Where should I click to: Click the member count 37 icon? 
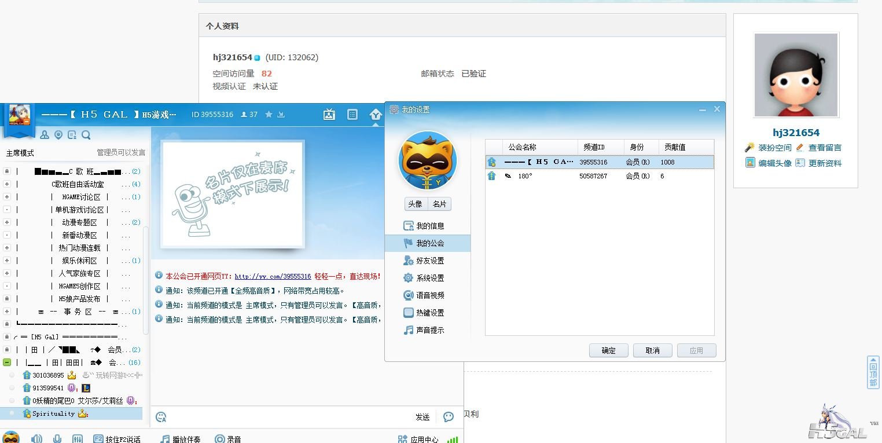pos(249,115)
